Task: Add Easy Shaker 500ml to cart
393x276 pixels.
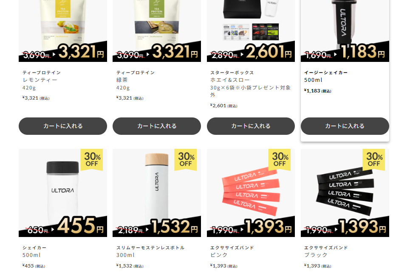Action: (x=345, y=126)
